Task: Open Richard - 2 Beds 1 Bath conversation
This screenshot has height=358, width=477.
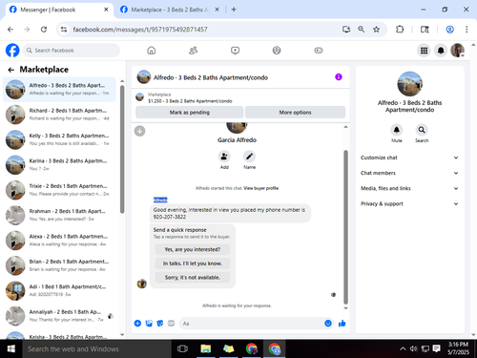Action: [x=59, y=115]
